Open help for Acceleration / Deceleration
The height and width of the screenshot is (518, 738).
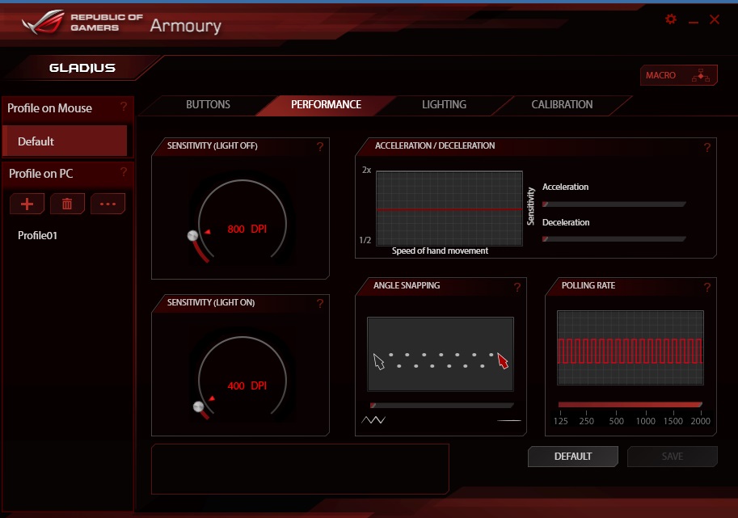pos(707,148)
